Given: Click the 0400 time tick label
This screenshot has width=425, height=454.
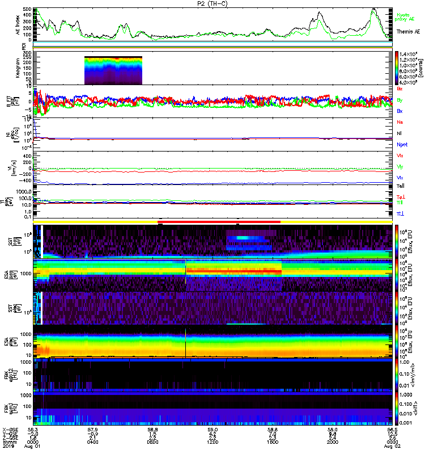Looking at the screenshot, I should click(x=92, y=442).
